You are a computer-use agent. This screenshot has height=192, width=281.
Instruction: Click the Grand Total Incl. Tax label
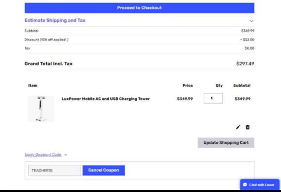[x=48, y=64]
